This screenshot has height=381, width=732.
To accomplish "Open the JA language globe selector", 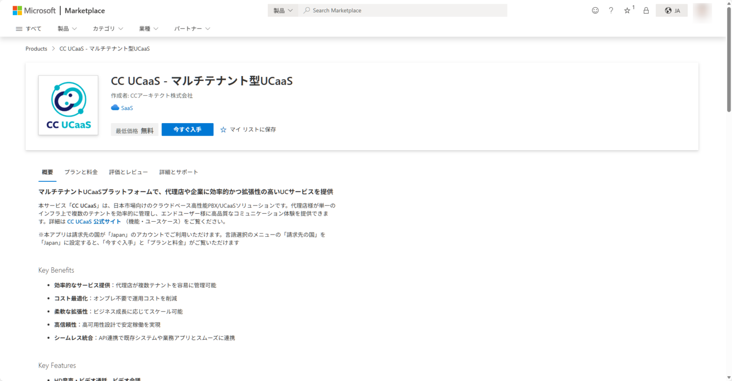I will [x=671, y=10].
